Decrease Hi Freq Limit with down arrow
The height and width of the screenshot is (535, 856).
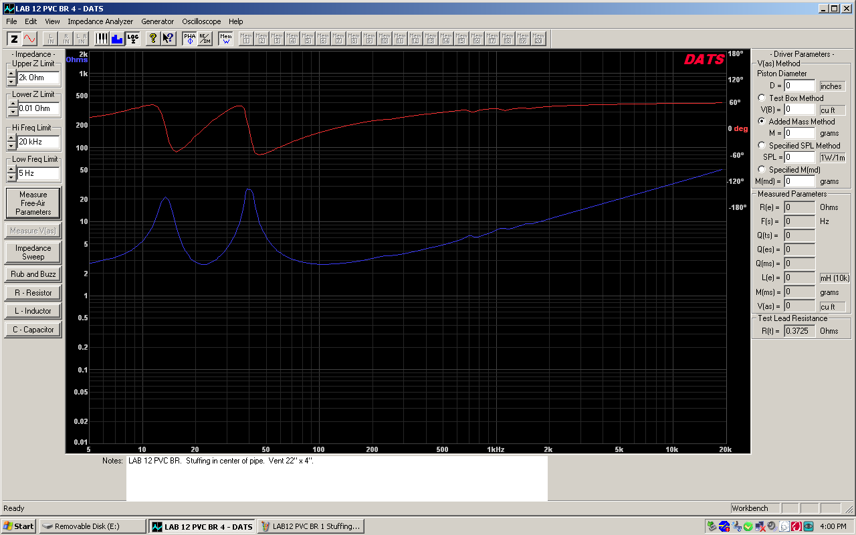[x=11, y=146]
